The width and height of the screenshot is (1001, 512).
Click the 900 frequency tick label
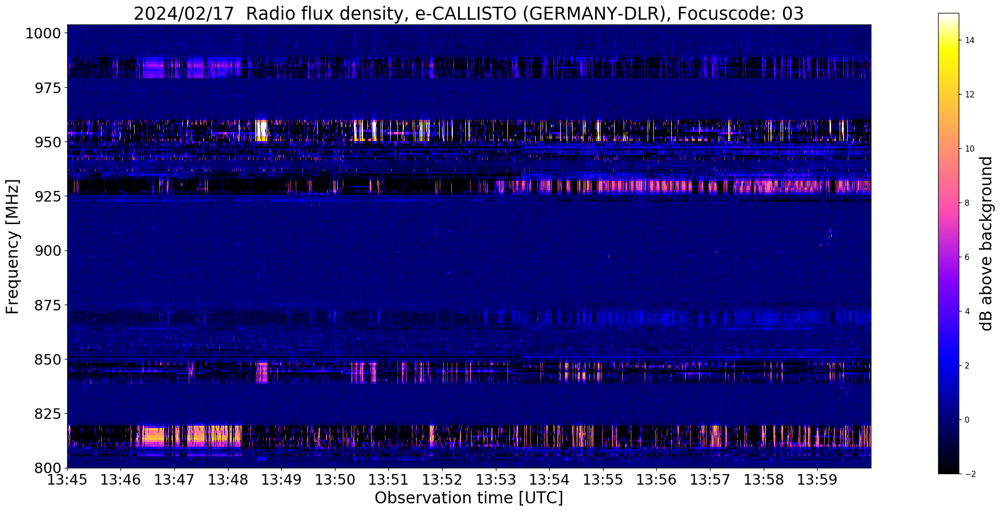click(x=48, y=250)
